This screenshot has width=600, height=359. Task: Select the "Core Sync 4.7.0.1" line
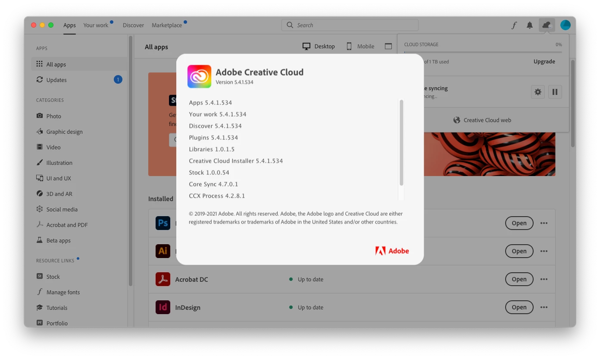click(213, 184)
